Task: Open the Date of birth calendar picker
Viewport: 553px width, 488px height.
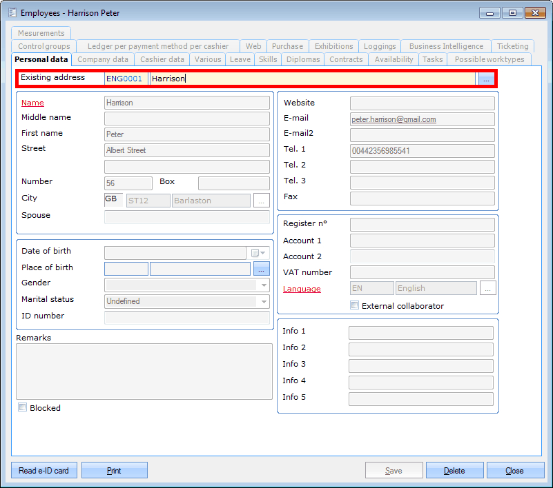Action: tap(258, 253)
